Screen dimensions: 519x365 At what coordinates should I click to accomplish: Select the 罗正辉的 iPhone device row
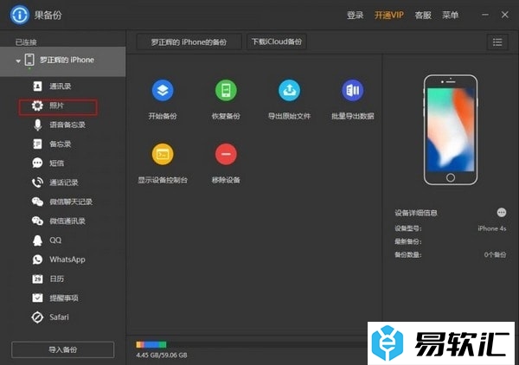coord(63,61)
